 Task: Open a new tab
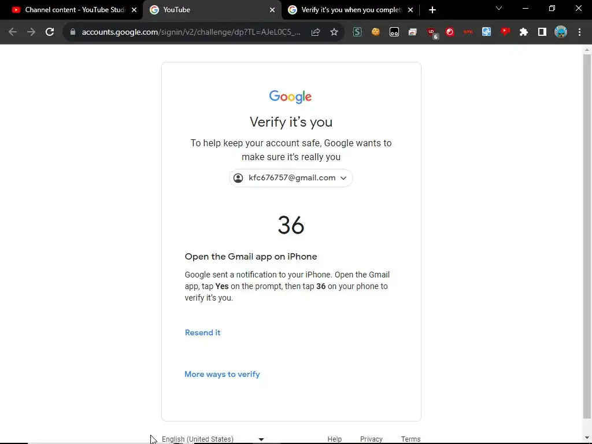click(432, 10)
